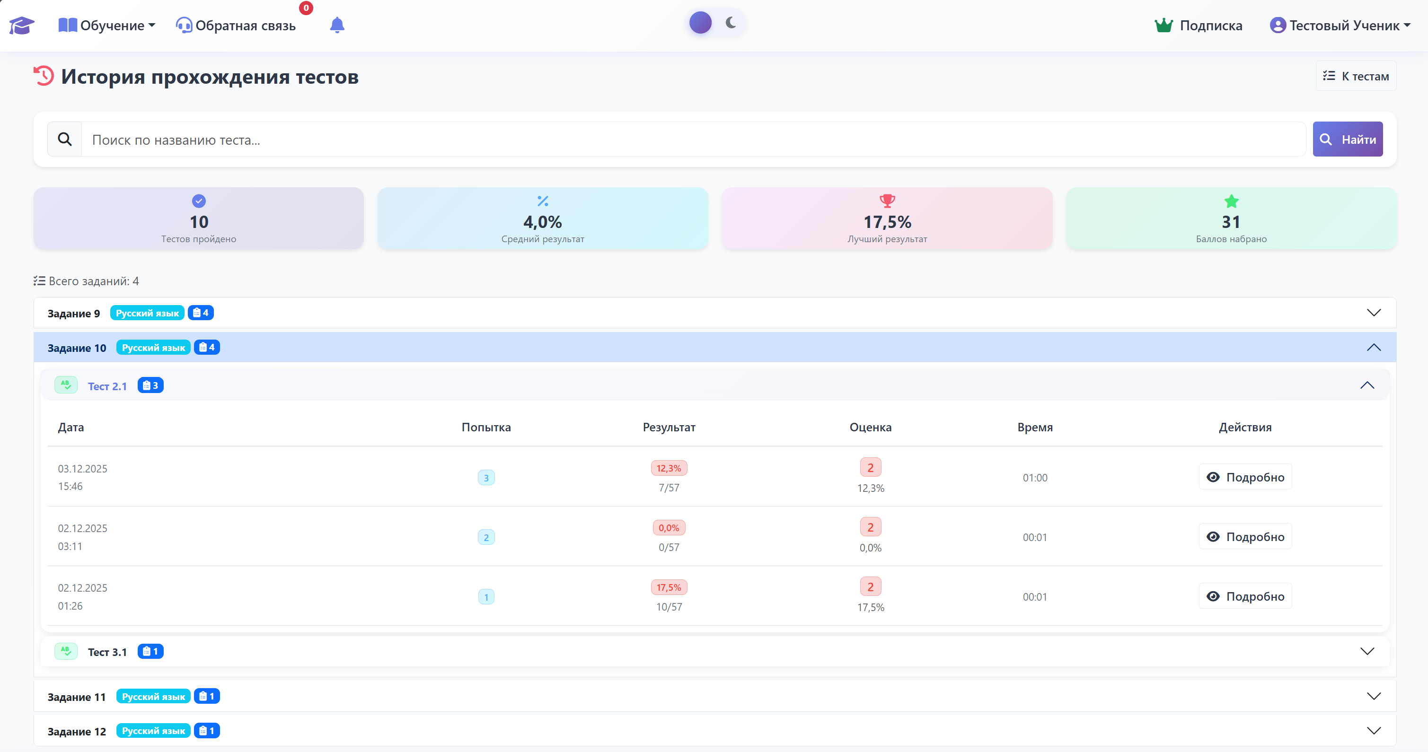Open the Обучение dropdown menu
1428x752 pixels.
tap(107, 26)
